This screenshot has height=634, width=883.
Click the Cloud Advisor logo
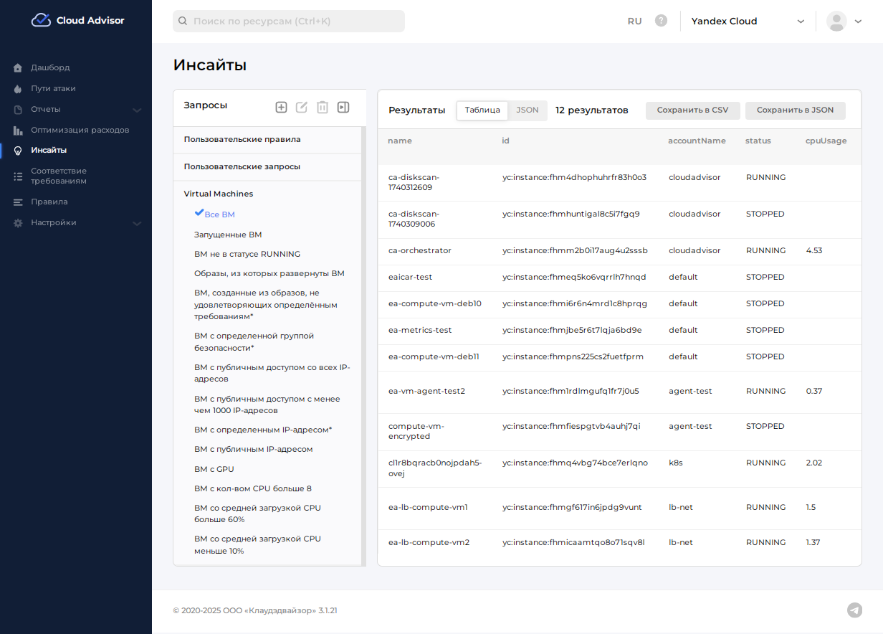77,20
